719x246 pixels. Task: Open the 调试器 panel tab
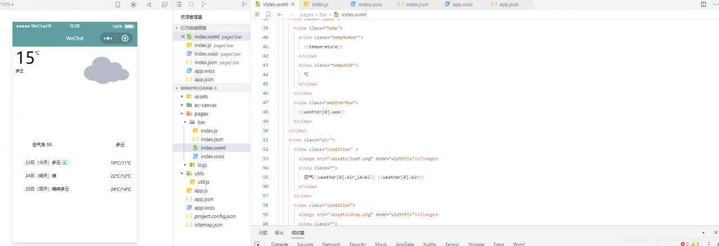tap(298, 233)
